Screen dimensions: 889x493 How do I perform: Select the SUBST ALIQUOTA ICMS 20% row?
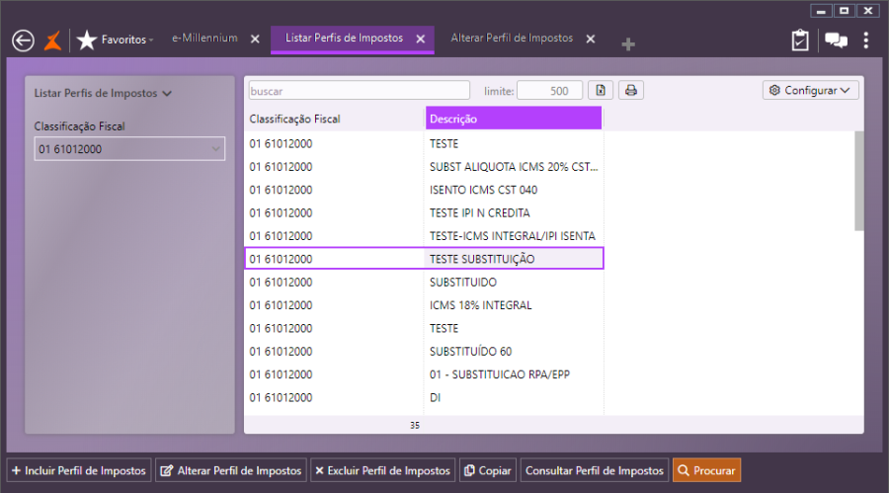[424, 167]
